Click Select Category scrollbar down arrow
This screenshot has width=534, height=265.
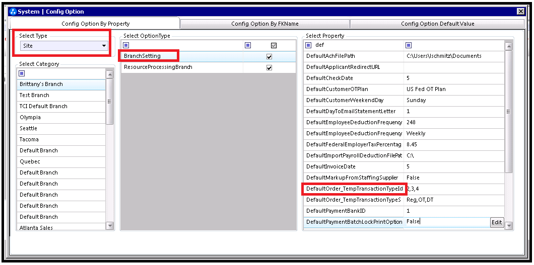point(110,226)
